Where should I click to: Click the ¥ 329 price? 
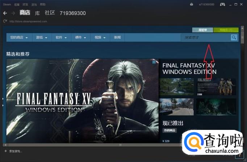coord(166,141)
